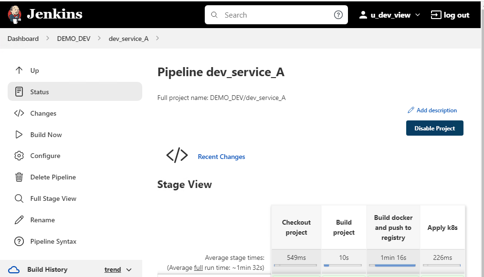
Task: Focus the Search input field
Action: point(277,15)
